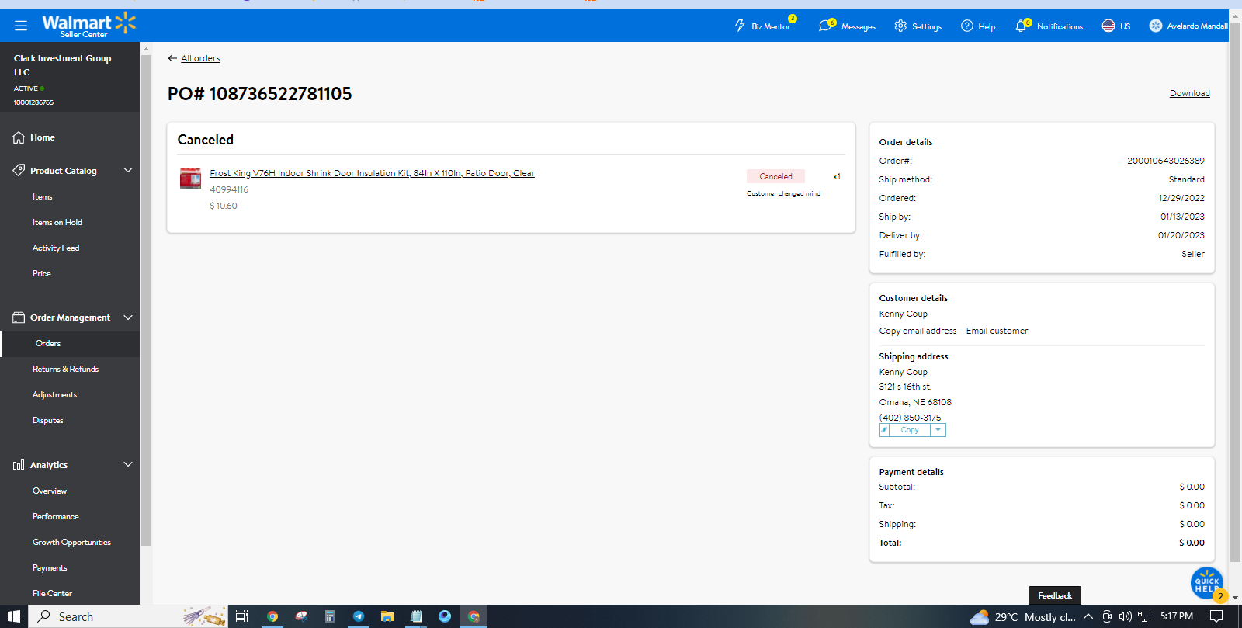Screen dimensions: 1242x628
Task: Click Copy email address link
Action: pyautogui.click(x=918, y=331)
